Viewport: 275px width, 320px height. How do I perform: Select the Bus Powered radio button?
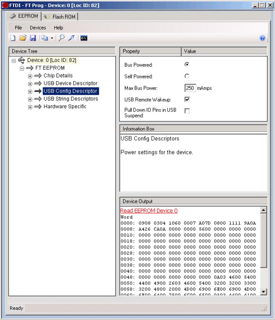click(x=187, y=65)
